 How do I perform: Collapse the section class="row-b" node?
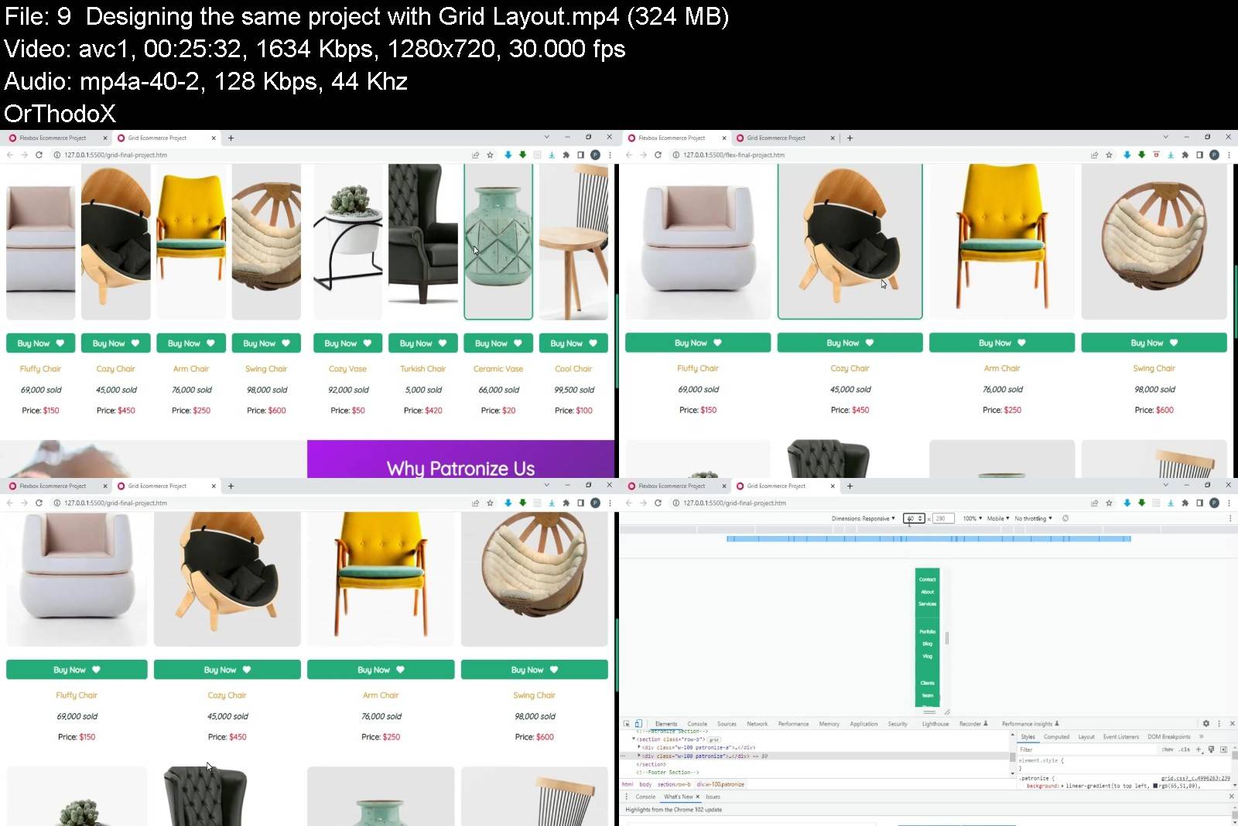tap(634, 739)
